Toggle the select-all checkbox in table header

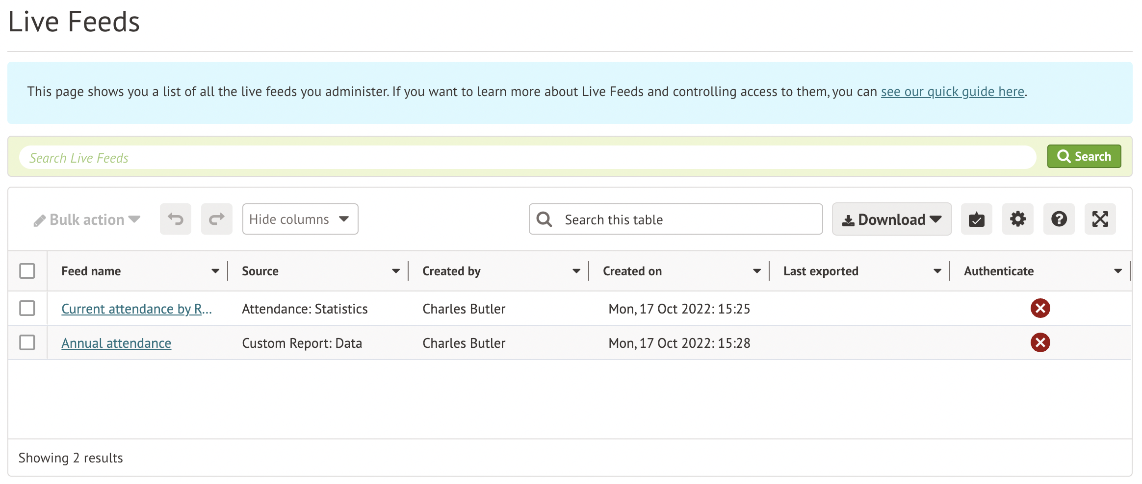click(27, 270)
